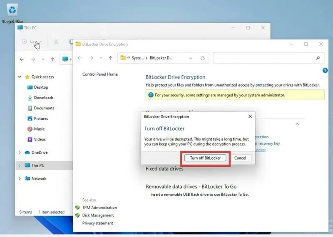Image resolution: width=333 pixels, height=237 pixels.
Task: Open the Recycle Bin desktop icon
Action: click(x=12, y=13)
